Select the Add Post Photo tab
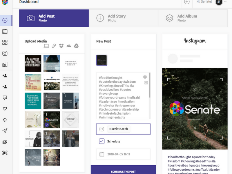 pos(54,18)
